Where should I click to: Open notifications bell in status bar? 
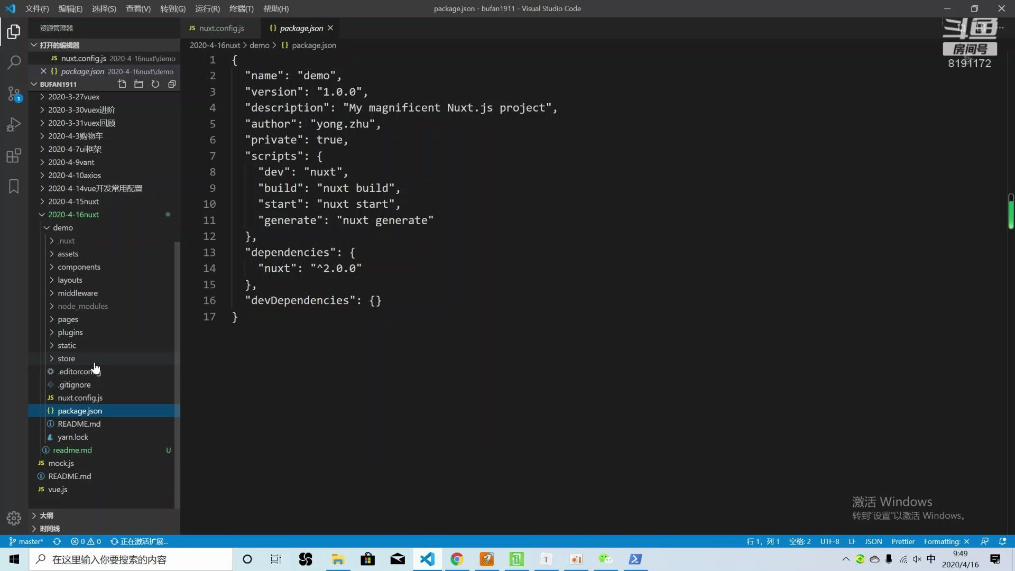tap(1002, 541)
